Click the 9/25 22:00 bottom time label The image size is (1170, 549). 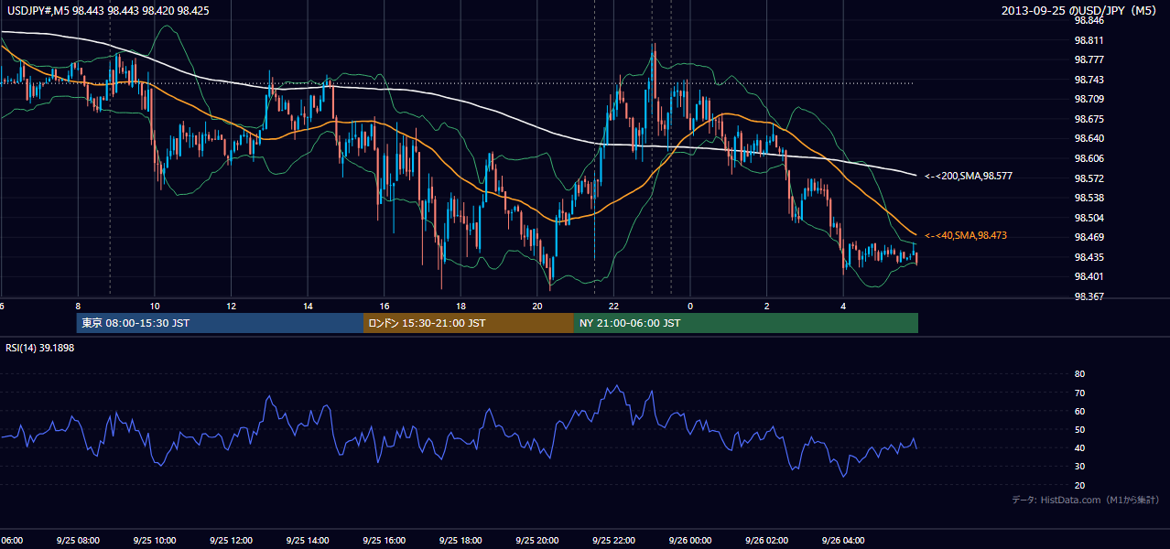pos(613,540)
